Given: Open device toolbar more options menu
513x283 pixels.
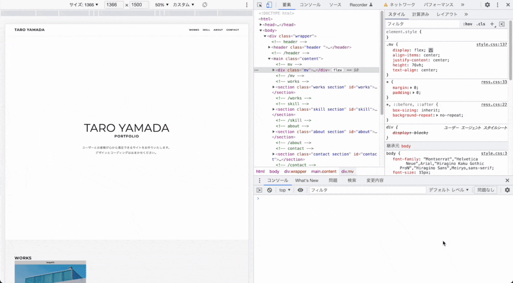Looking at the screenshot, I should 247,5.
